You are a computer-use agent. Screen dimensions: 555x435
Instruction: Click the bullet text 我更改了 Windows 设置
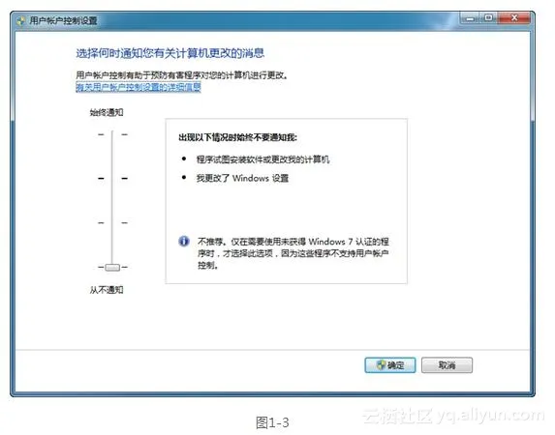(x=242, y=178)
